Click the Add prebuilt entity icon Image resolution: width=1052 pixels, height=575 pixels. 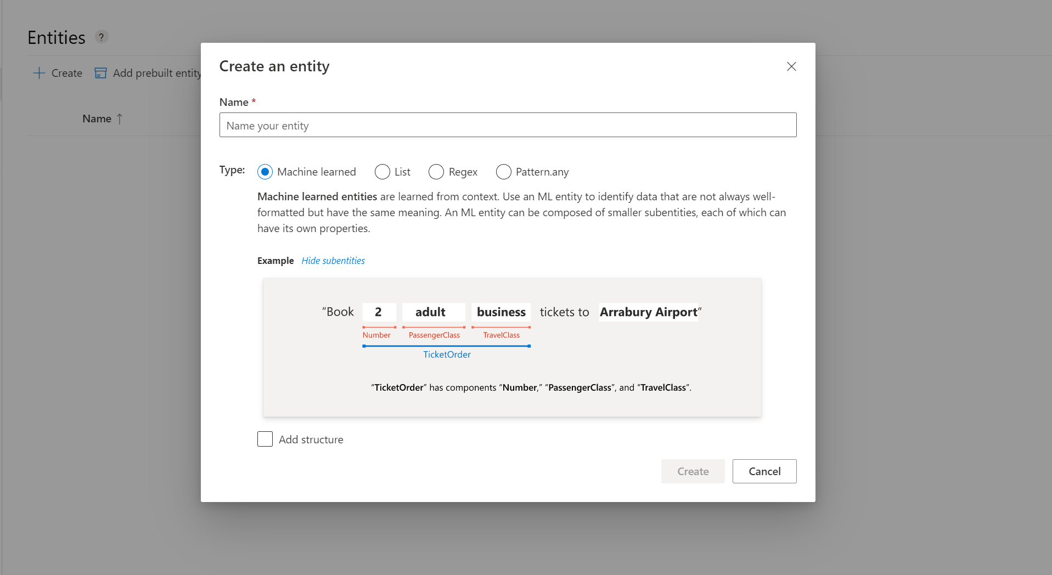(x=100, y=72)
